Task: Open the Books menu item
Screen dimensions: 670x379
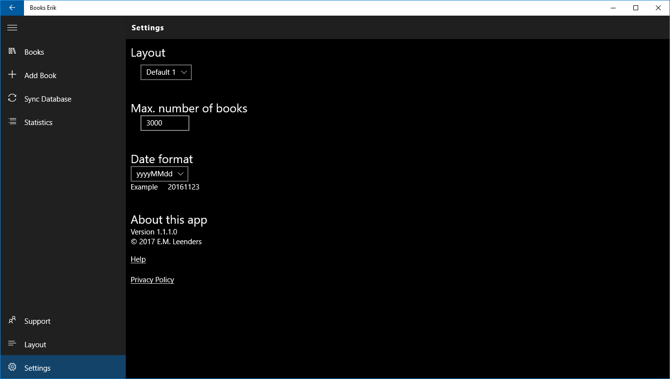Action: [63, 52]
